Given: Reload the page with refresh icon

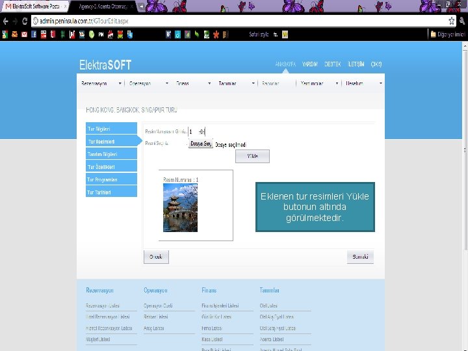Looking at the screenshot, I should 25,21.
